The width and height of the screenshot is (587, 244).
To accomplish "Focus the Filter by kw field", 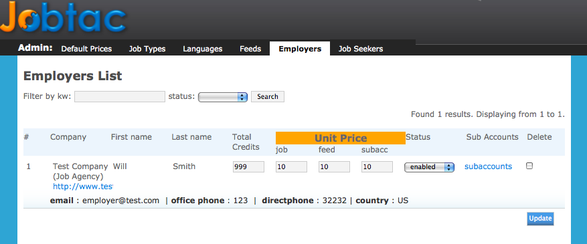I will 120,96.
